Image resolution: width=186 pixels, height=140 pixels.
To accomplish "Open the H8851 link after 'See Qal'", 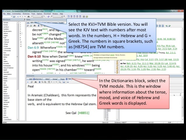I will click(x=83, y=113).
